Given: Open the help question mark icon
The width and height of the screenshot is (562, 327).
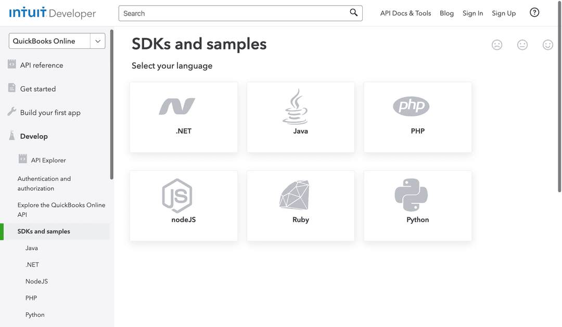Looking at the screenshot, I should (534, 12).
